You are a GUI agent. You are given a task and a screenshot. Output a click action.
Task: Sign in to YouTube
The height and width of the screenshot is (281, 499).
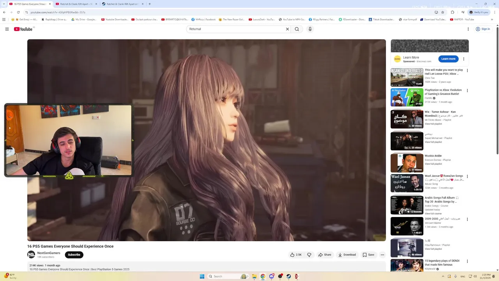point(483,29)
